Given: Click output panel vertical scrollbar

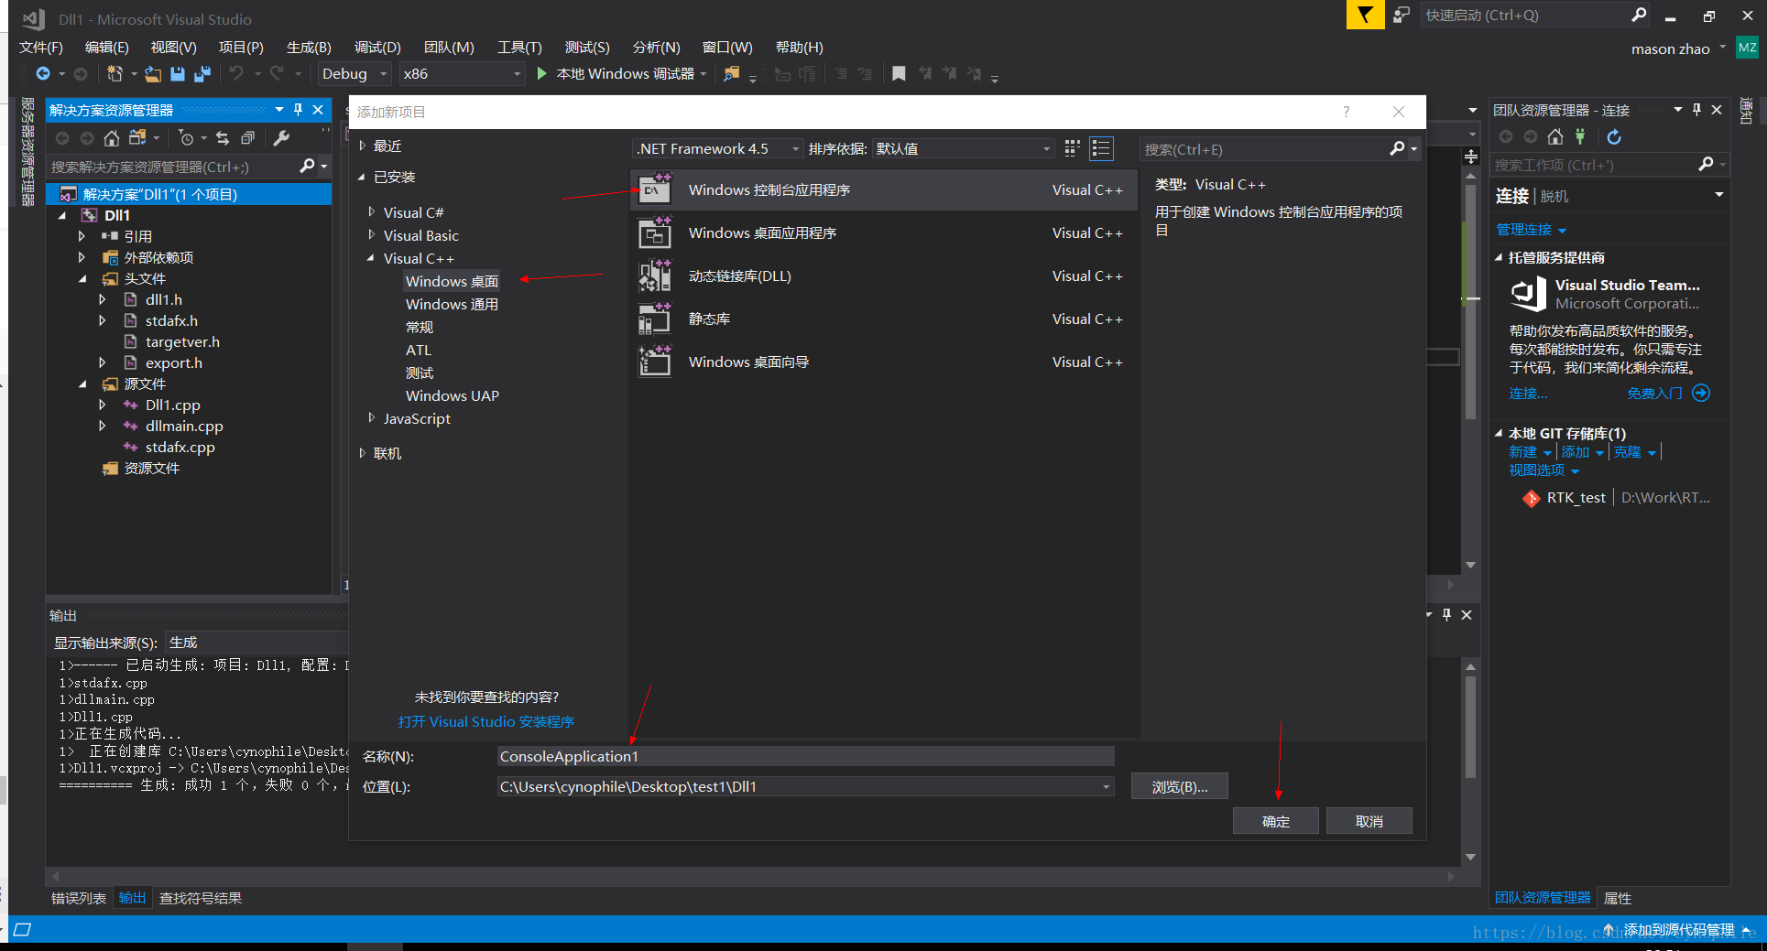Looking at the screenshot, I should [x=1470, y=762].
